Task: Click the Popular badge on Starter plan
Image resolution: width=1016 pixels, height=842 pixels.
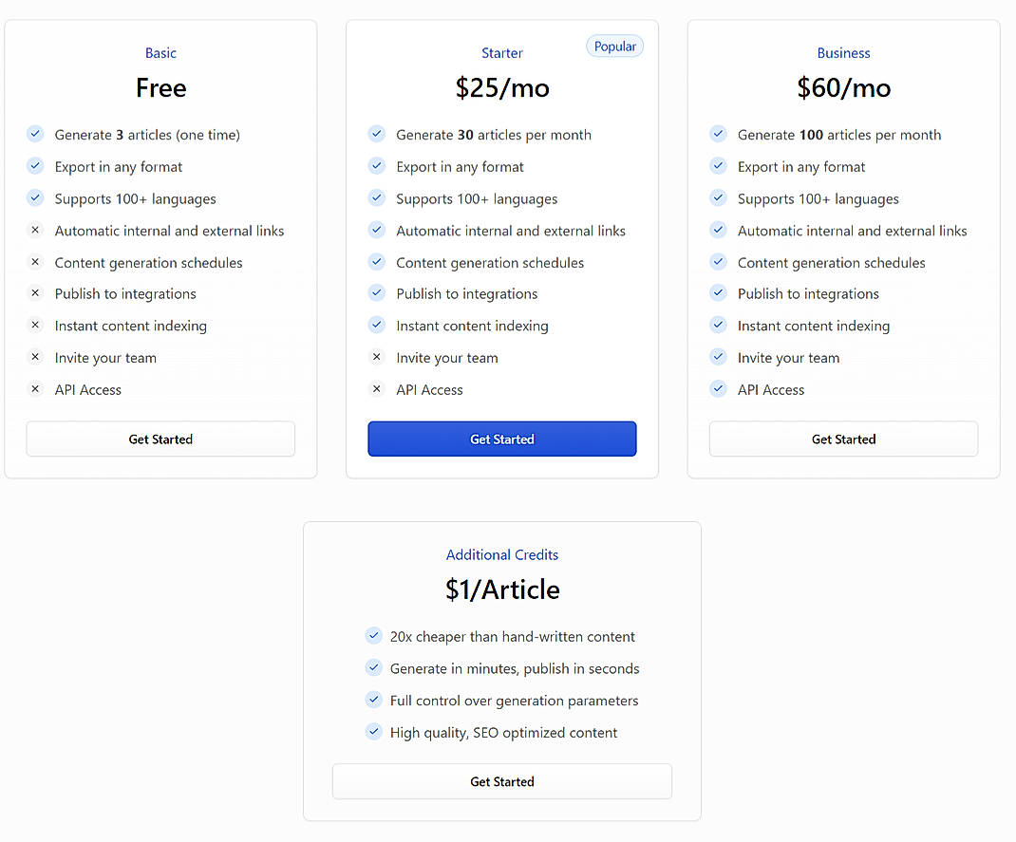Action: (x=614, y=46)
